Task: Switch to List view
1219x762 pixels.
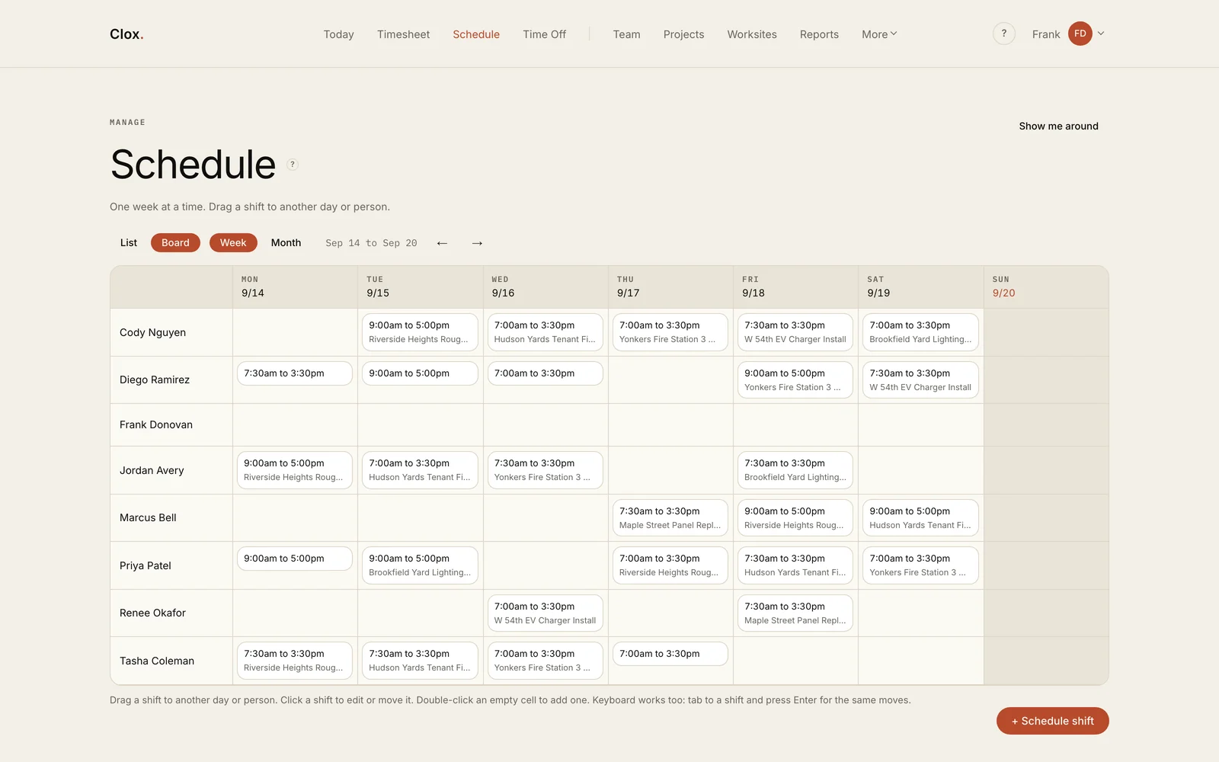Action: (129, 243)
